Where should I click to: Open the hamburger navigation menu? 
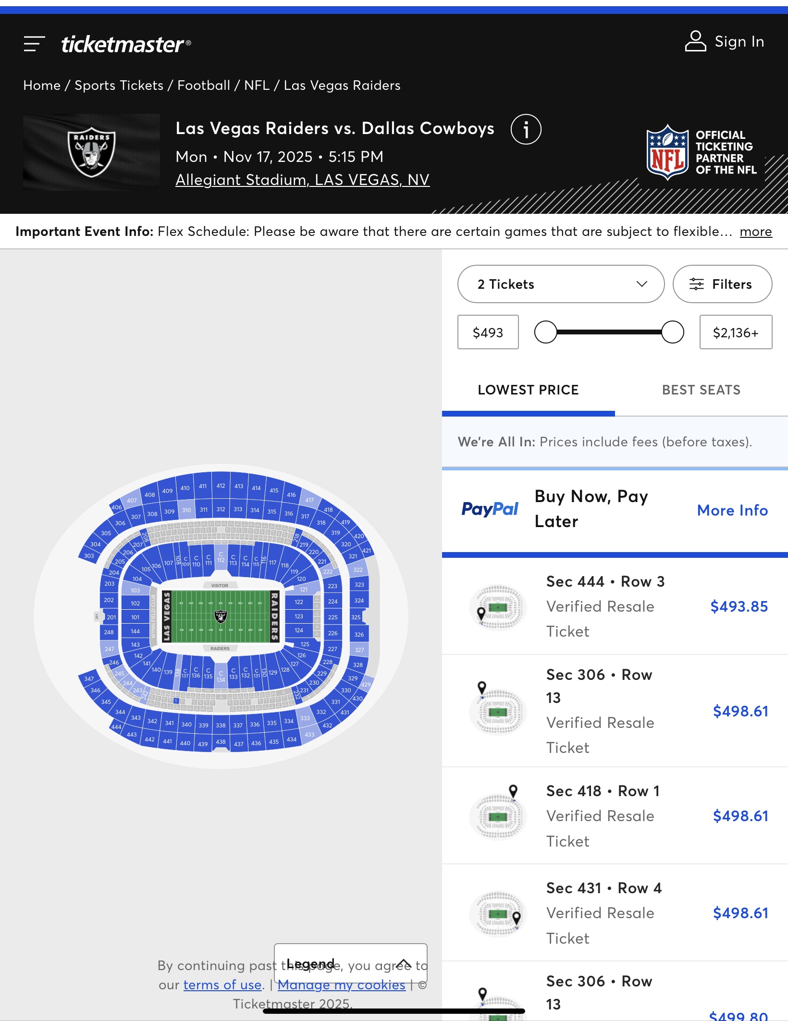pyautogui.click(x=34, y=44)
